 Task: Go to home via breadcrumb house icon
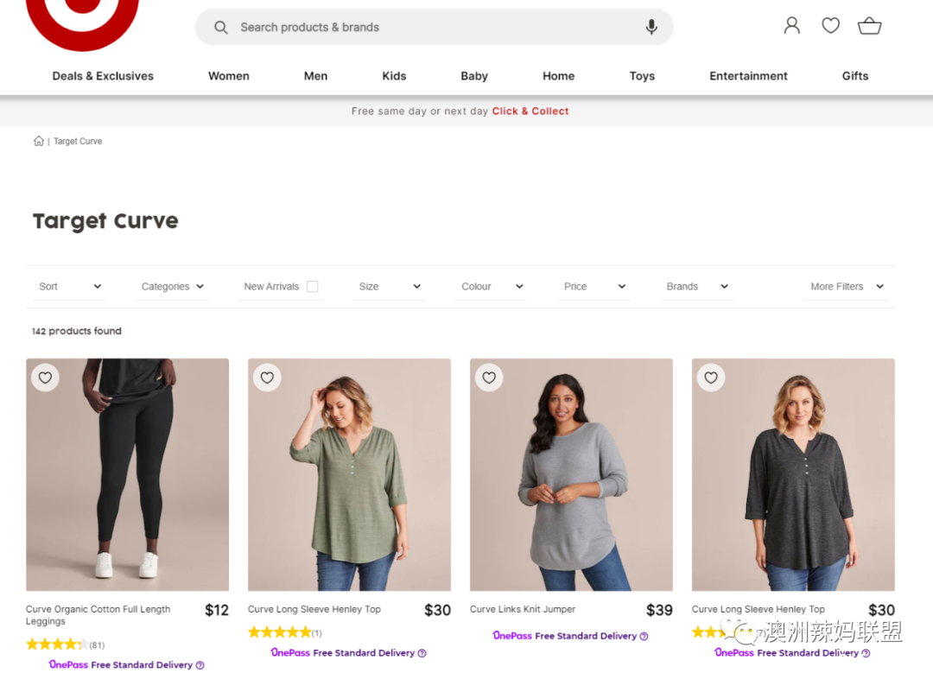coord(39,141)
